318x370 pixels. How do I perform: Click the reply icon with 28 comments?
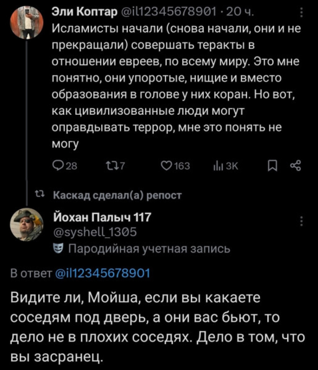tap(57, 167)
